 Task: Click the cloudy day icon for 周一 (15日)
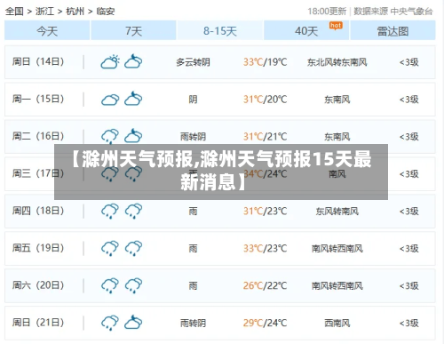(x=110, y=100)
